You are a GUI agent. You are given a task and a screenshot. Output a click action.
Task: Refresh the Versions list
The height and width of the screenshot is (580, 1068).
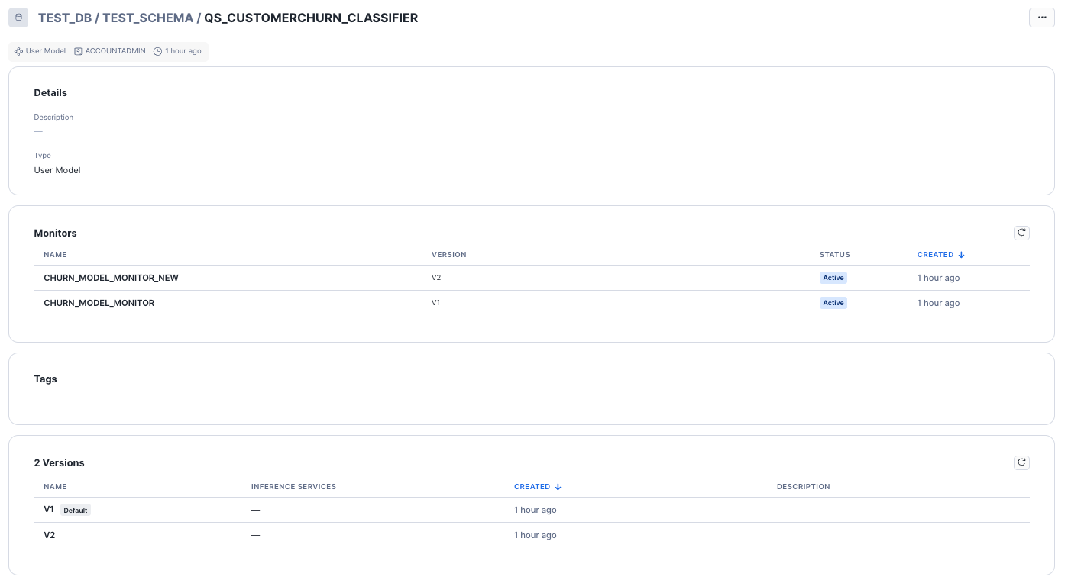1021,462
